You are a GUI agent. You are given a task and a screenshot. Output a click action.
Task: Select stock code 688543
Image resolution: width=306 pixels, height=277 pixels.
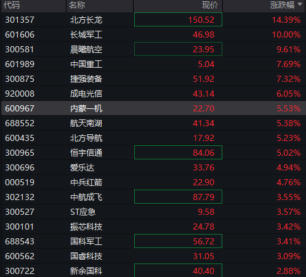click(20, 241)
